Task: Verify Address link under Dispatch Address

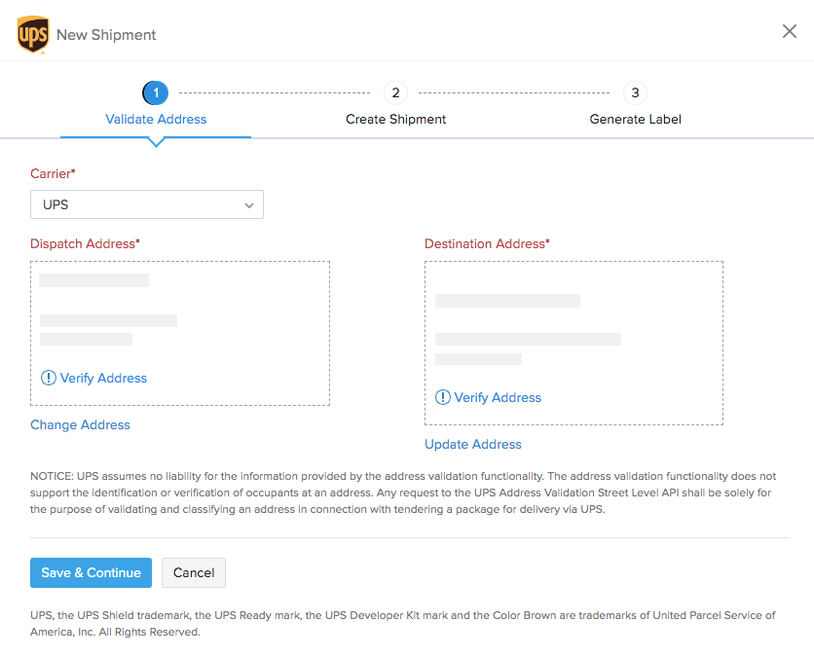Action: pos(103,378)
